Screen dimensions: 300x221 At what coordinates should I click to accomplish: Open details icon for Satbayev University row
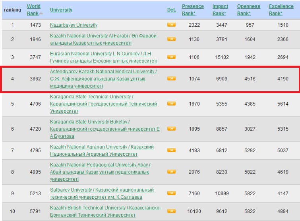pos(171,193)
